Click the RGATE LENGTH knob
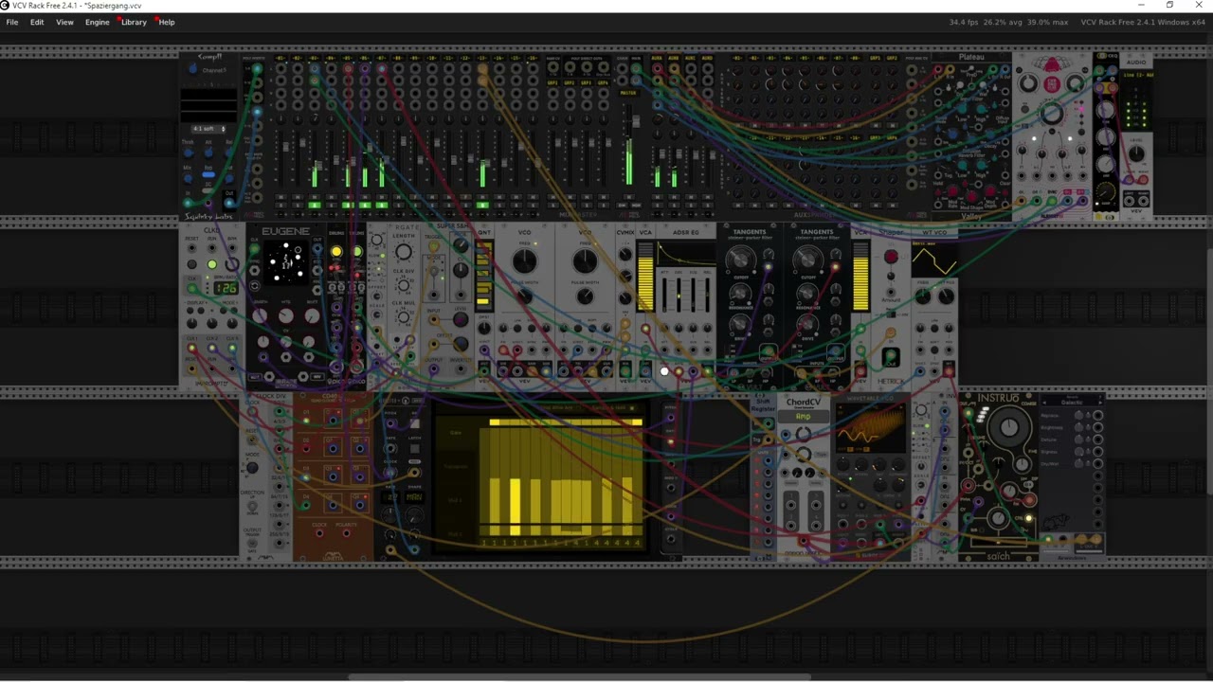The height and width of the screenshot is (682, 1213). pyautogui.click(x=403, y=251)
